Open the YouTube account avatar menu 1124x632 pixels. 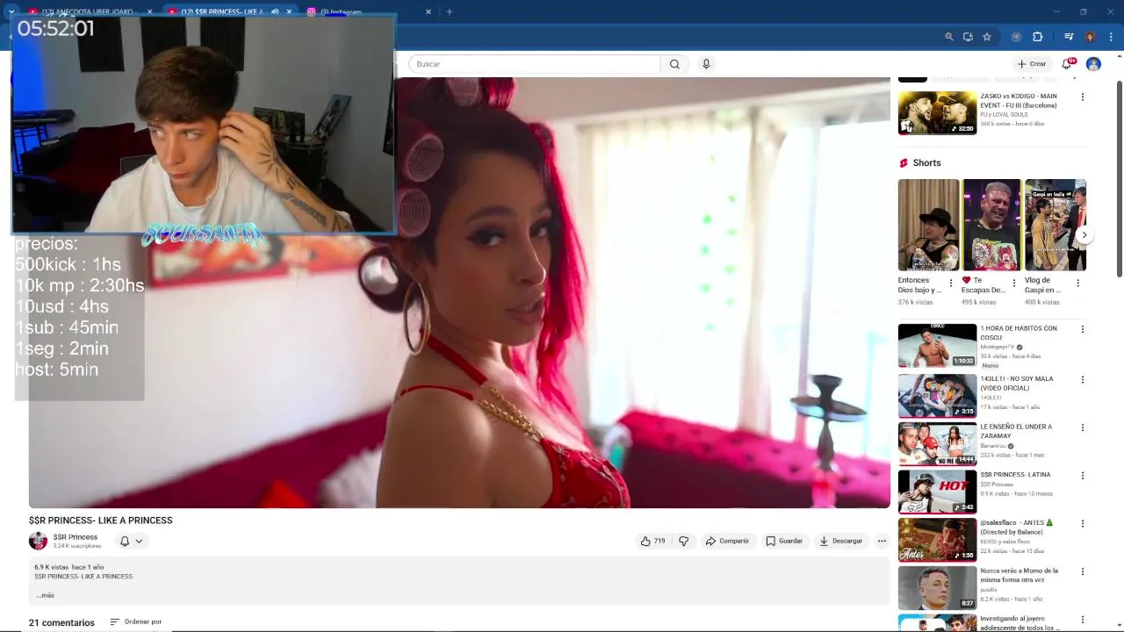1093,64
